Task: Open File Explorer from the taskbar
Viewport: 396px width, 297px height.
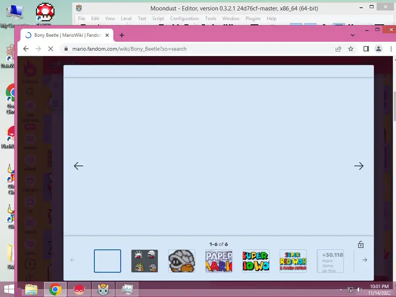Action: (31, 289)
